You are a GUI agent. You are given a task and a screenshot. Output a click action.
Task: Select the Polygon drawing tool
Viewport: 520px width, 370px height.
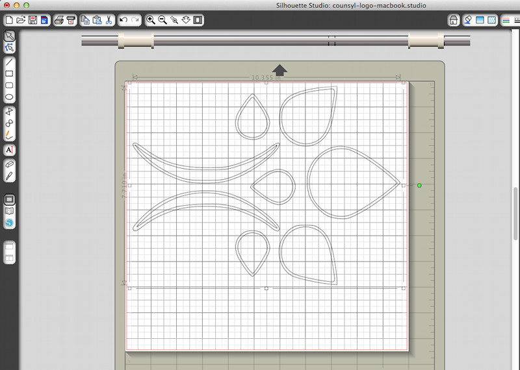point(9,111)
